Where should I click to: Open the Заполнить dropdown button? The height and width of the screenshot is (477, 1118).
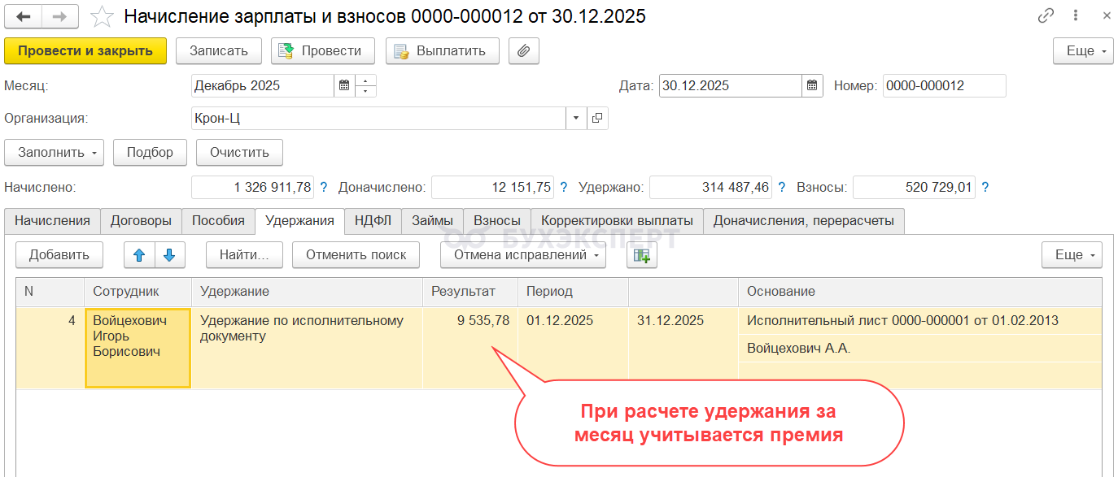pos(54,152)
